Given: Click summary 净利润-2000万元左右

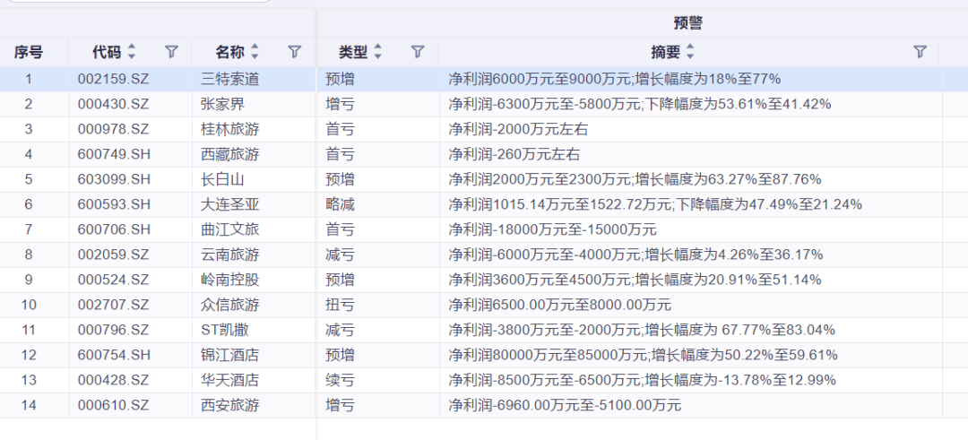Looking at the screenshot, I should click(x=518, y=130).
